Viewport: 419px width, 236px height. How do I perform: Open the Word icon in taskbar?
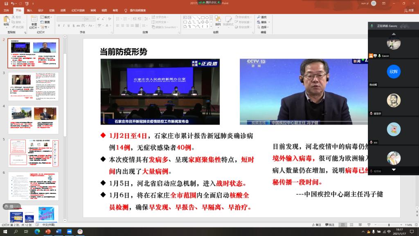[59, 232]
